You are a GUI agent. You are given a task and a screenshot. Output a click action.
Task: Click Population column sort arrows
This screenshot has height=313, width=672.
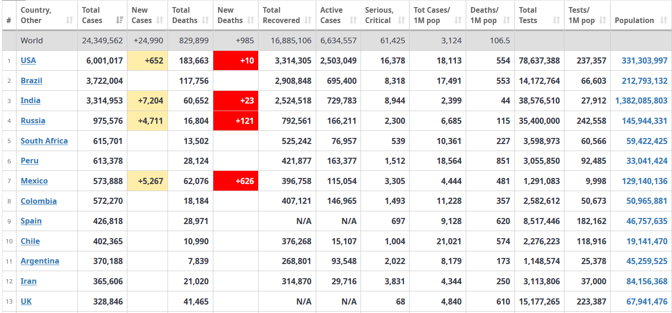click(x=664, y=20)
